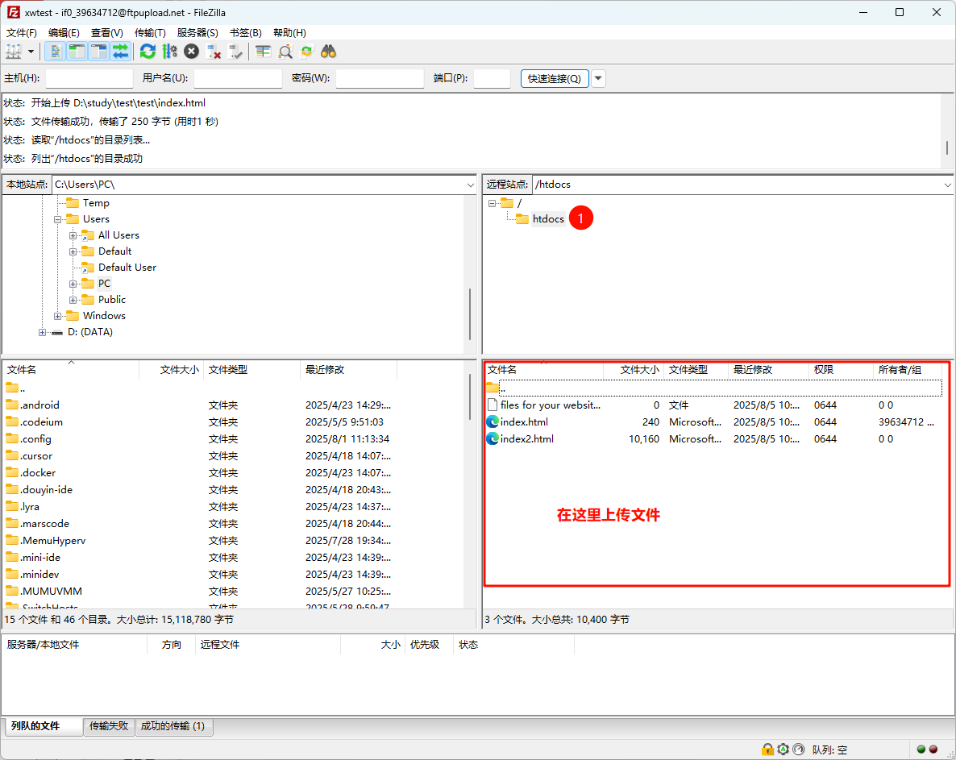Click the process queue icon
Image resolution: width=956 pixels, height=760 pixels.
point(169,52)
